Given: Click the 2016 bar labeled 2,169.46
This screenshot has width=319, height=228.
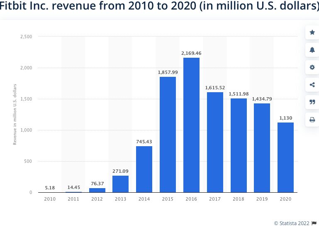Looking at the screenshot, I should coord(191,125).
